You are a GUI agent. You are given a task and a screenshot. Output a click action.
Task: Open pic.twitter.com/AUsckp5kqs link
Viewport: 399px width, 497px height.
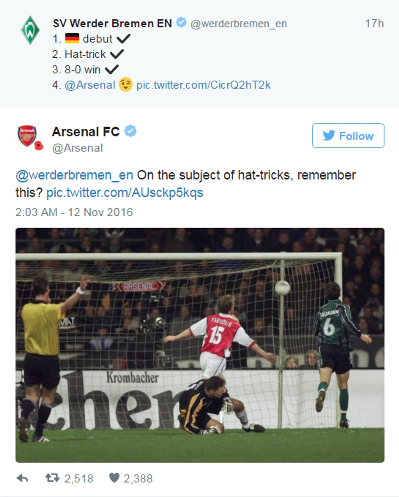click(x=125, y=193)
